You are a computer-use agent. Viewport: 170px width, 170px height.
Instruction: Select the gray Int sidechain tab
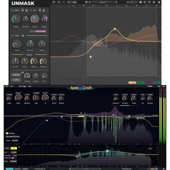[x=7, y=148]
